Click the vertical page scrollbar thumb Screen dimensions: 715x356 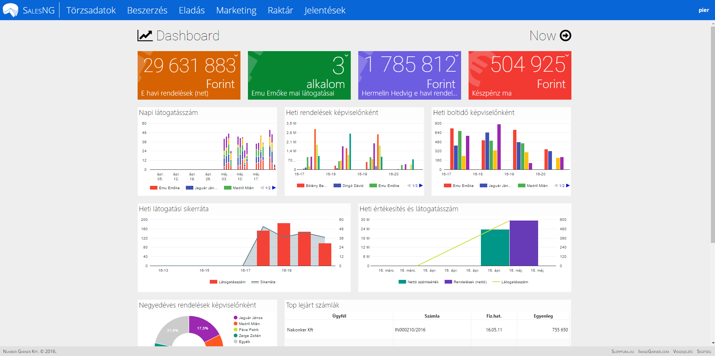[713, 135]
